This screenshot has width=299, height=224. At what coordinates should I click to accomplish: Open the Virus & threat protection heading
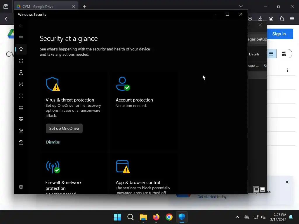(x=70, y=100)
